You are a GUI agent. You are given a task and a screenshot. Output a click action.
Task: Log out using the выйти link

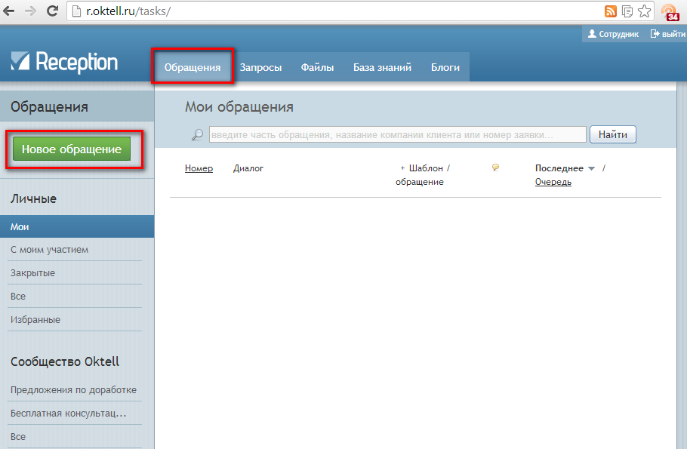pyautogui.click(x=667, y=34)
